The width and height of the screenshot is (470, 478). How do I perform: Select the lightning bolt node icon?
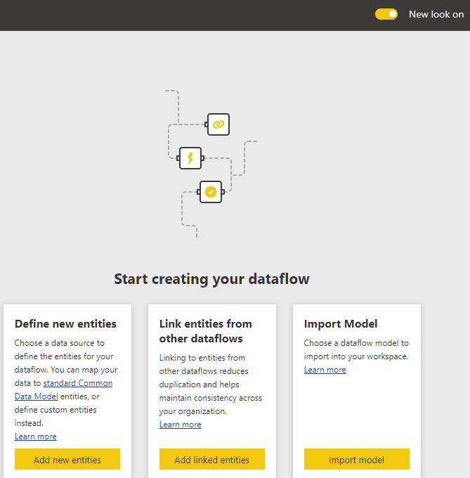click(x=190, y=158)
